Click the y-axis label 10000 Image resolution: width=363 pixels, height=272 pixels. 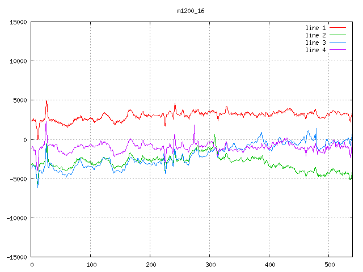click(x=18, y=61)
